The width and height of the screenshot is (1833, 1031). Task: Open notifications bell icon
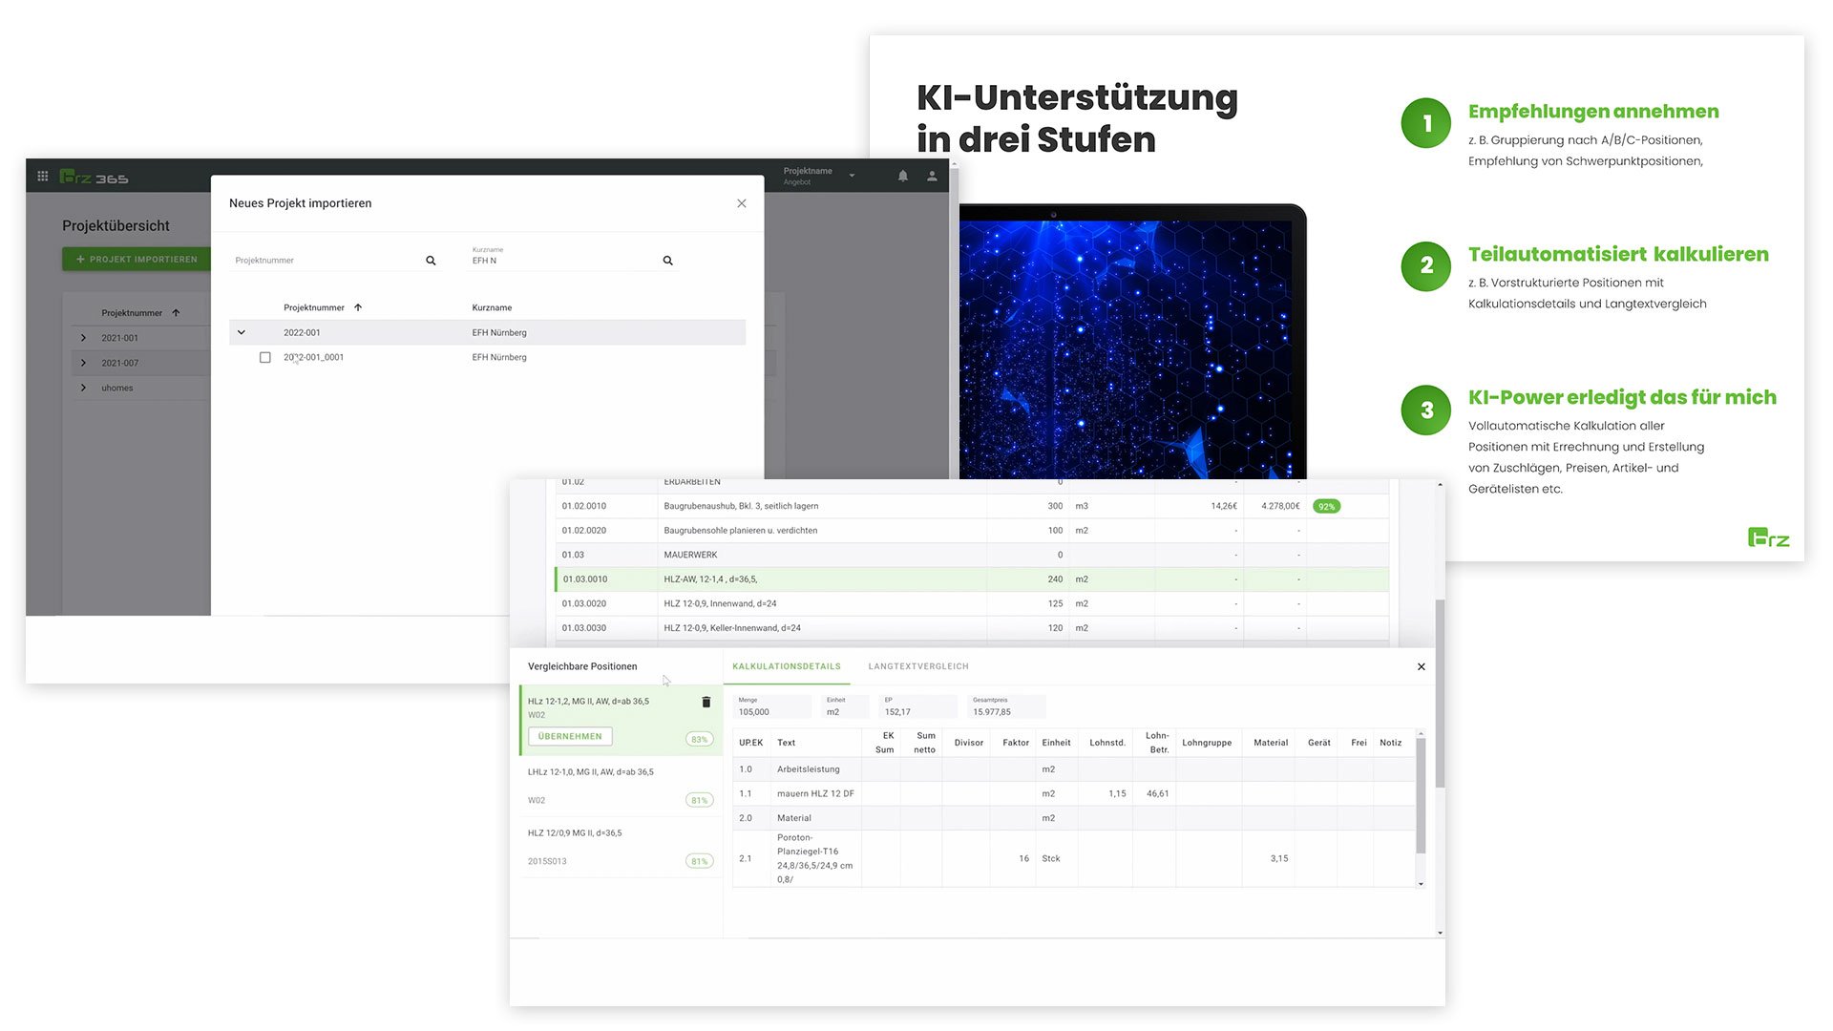pos(902,176)
